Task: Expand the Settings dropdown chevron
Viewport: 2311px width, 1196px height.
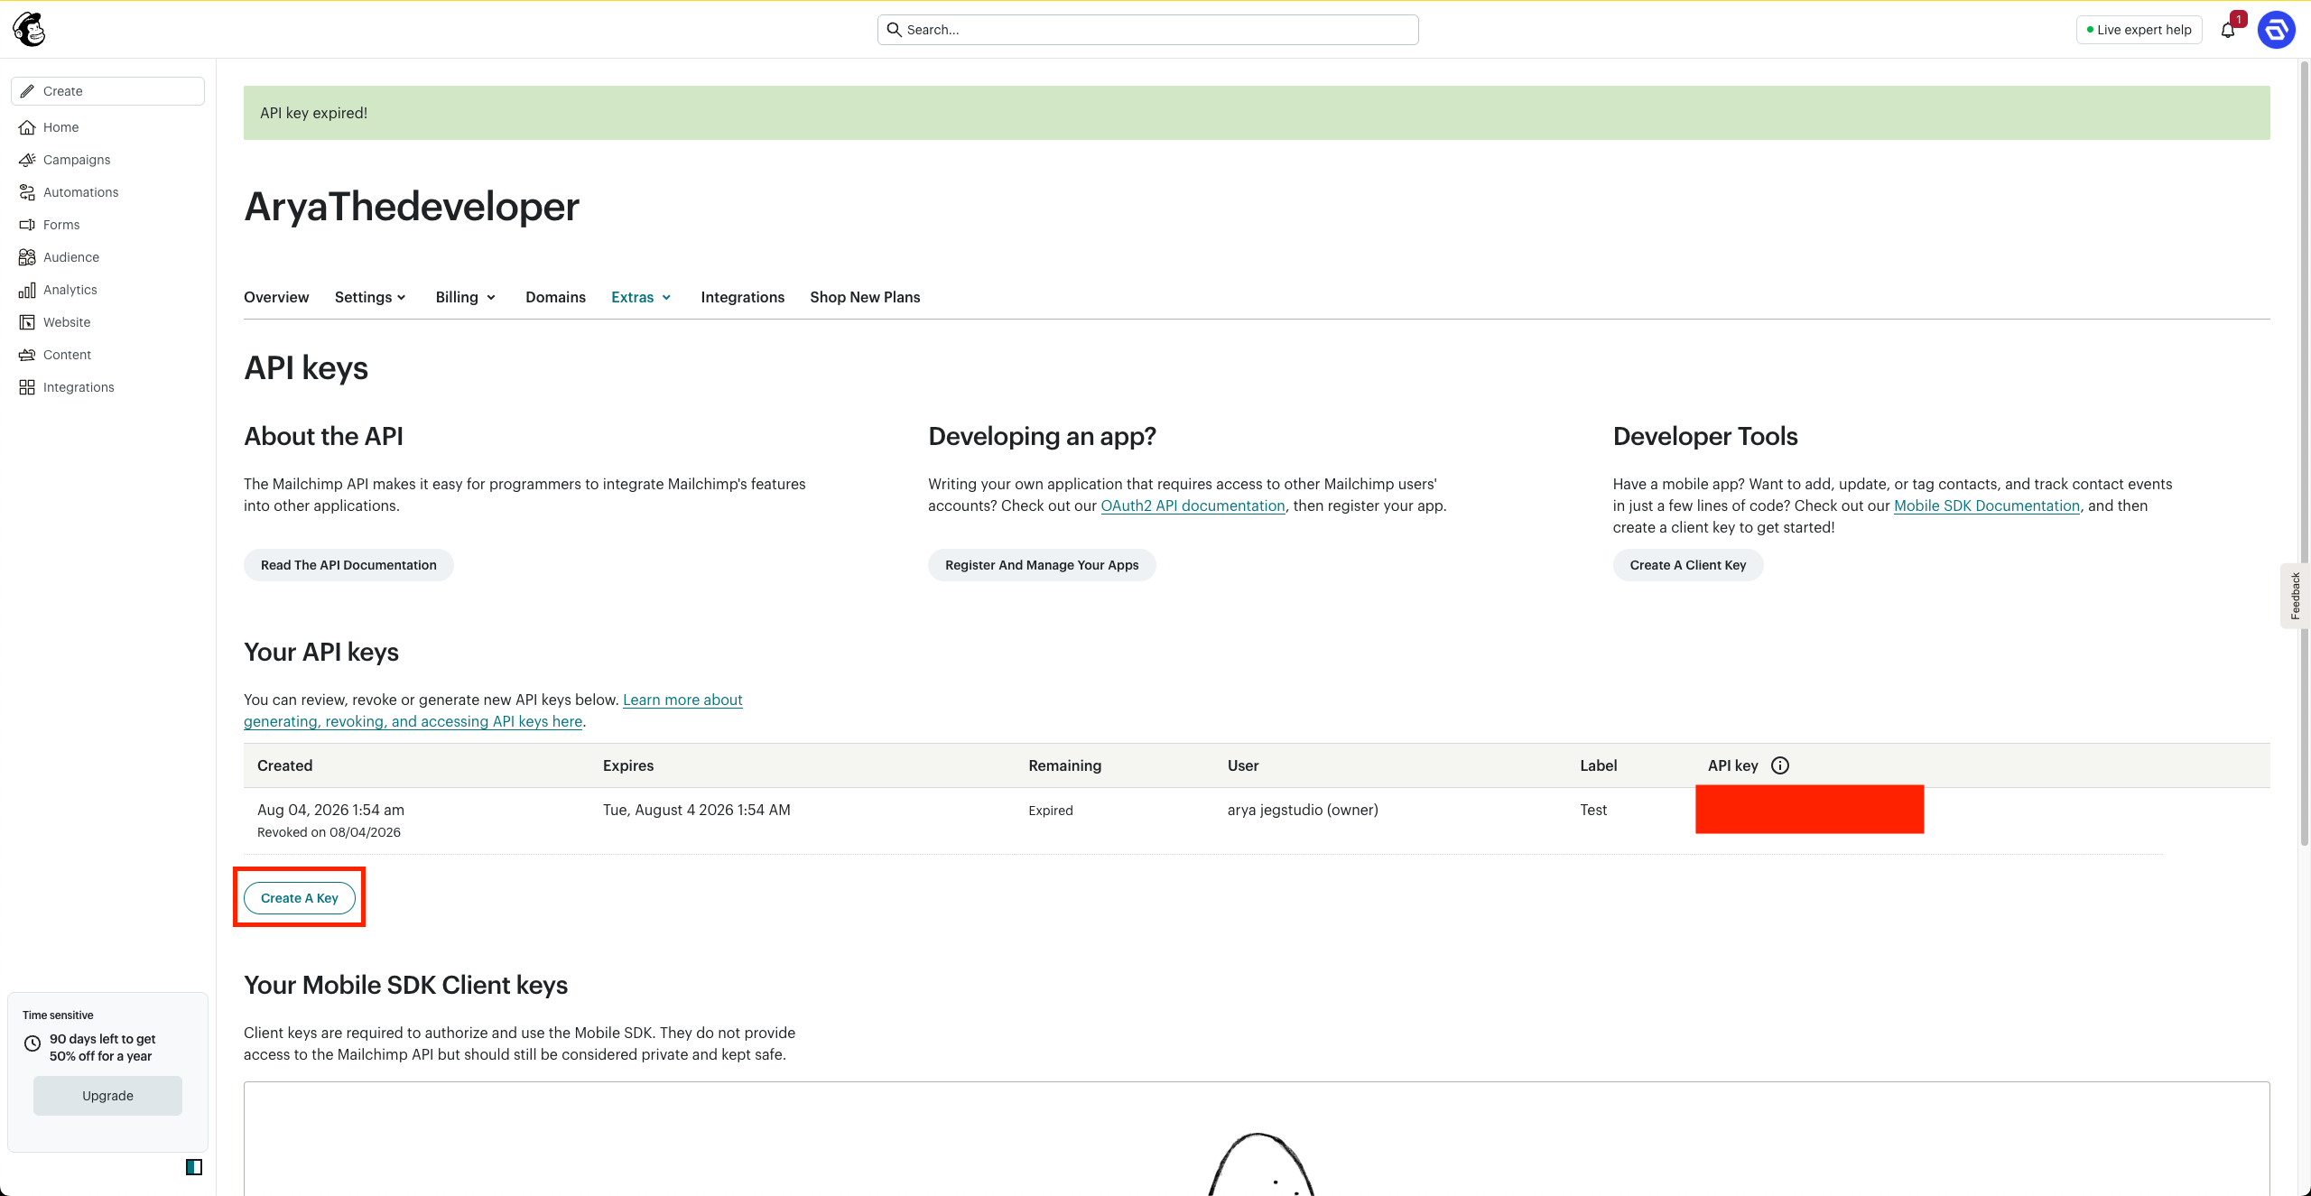Action: 402,298
